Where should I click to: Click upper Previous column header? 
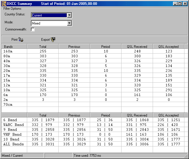74,46
